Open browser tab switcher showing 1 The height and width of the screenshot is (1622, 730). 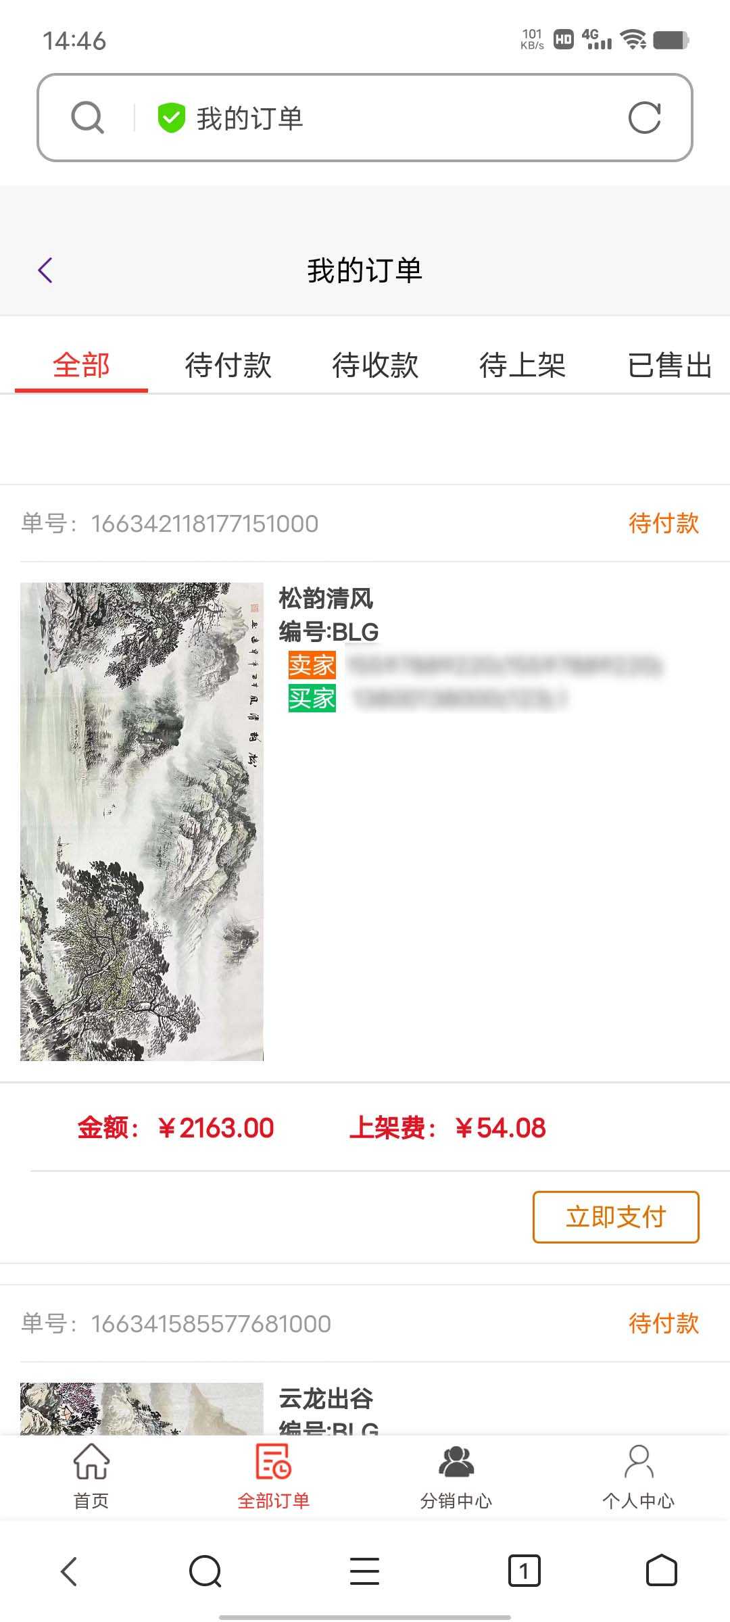[x=524, y=1571]
